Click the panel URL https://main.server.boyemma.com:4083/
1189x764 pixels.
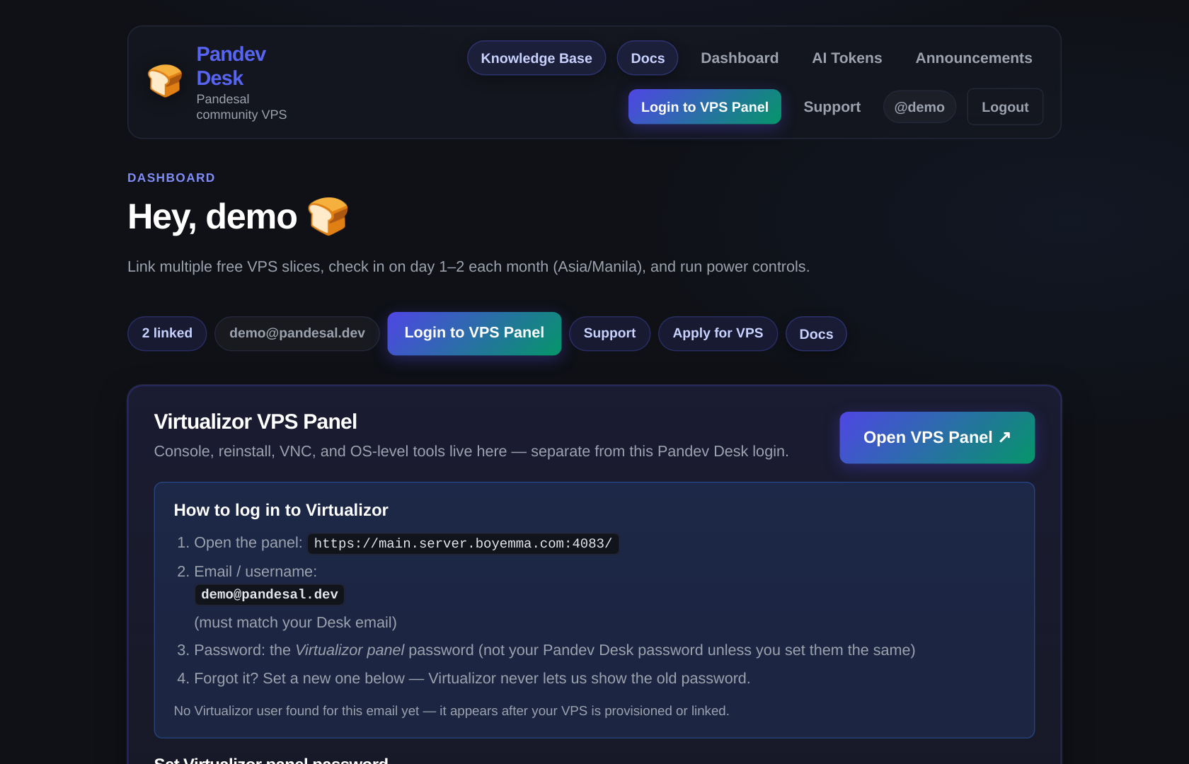click(x=463, y=543)
